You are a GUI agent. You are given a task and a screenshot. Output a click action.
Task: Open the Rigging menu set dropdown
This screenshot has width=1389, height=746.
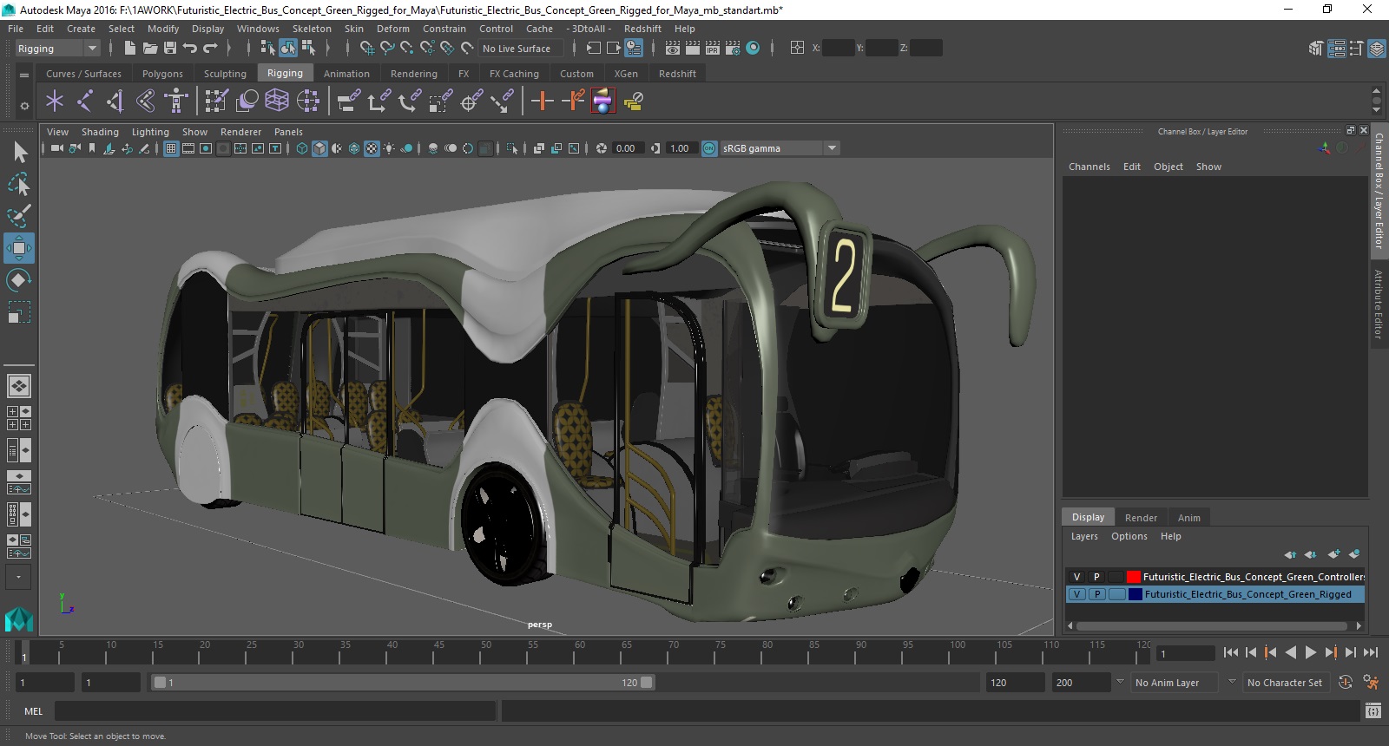coord(57,49)
